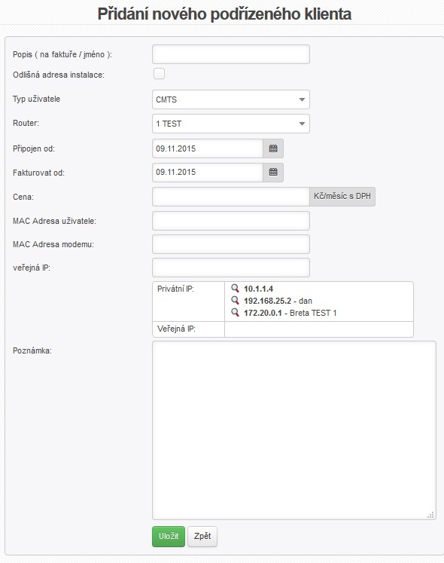Focus the MAC Adresa modemu field
This screenshot has height=563, width=444.
click(x=231, y=244)
